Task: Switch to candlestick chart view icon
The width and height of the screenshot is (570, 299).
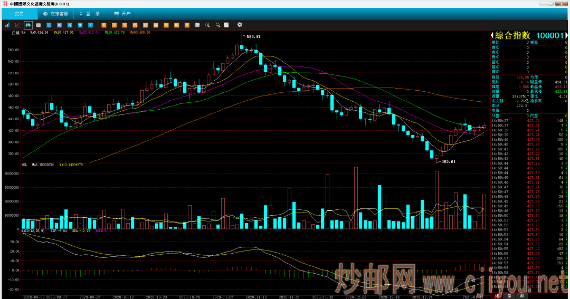Action: coord(28,25)
